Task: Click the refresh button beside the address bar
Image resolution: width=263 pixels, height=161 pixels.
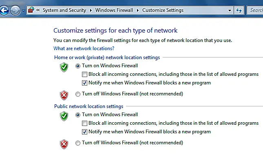Action: point(239,11)
